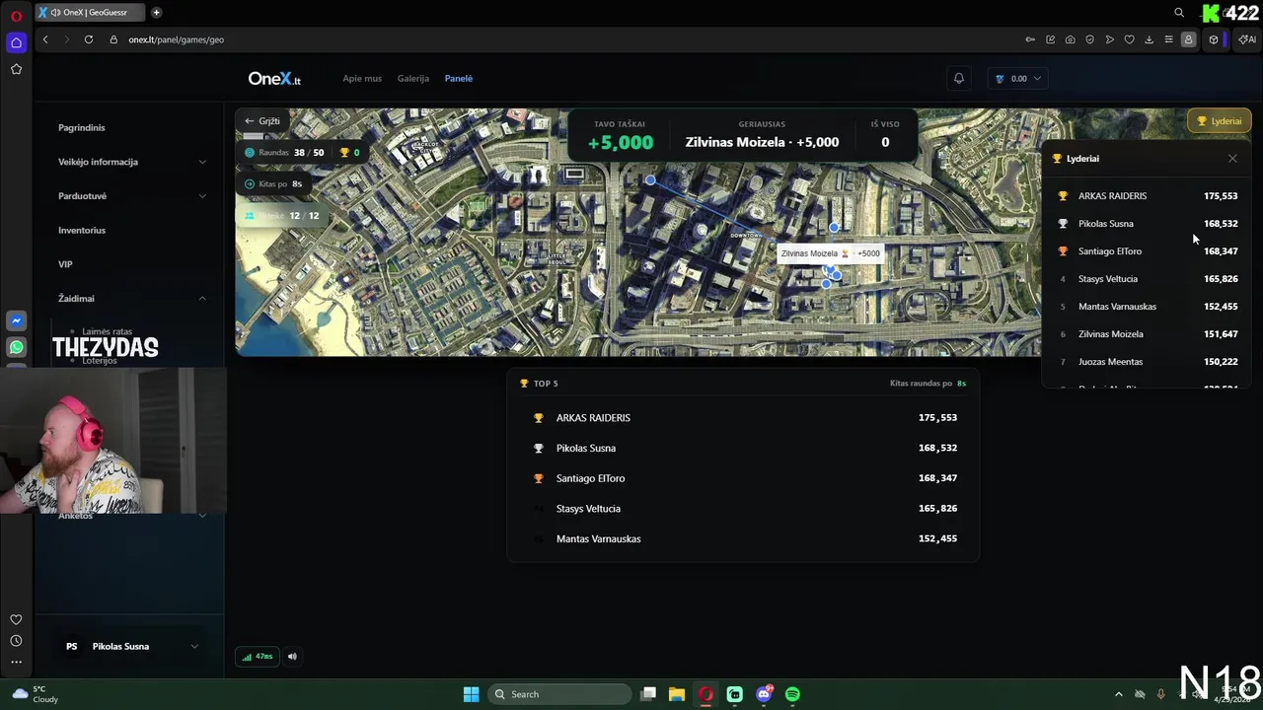Open the Apie mus nav item

pyautogui.click(x=362, y=78)
